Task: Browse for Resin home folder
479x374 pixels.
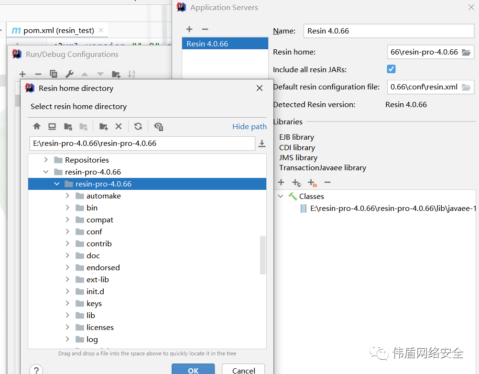Action: pyautogui.click(x=466, y=52)
